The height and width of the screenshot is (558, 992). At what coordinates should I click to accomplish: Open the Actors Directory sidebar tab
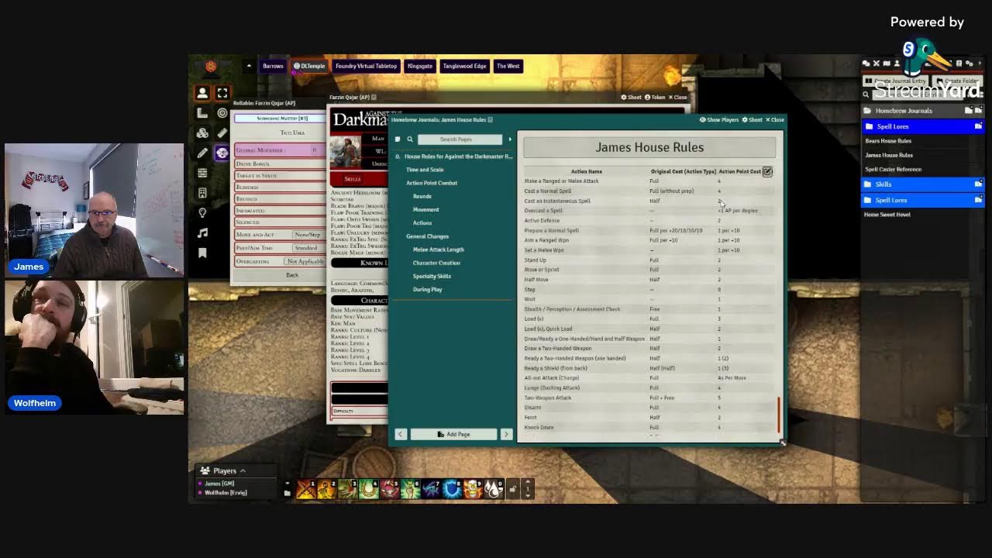click(897, 64)
